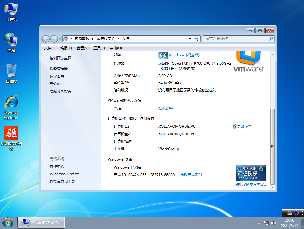Open the 查看(V) menu
The height and width of the screenshot is (229, 304).
tap(83, 48)
